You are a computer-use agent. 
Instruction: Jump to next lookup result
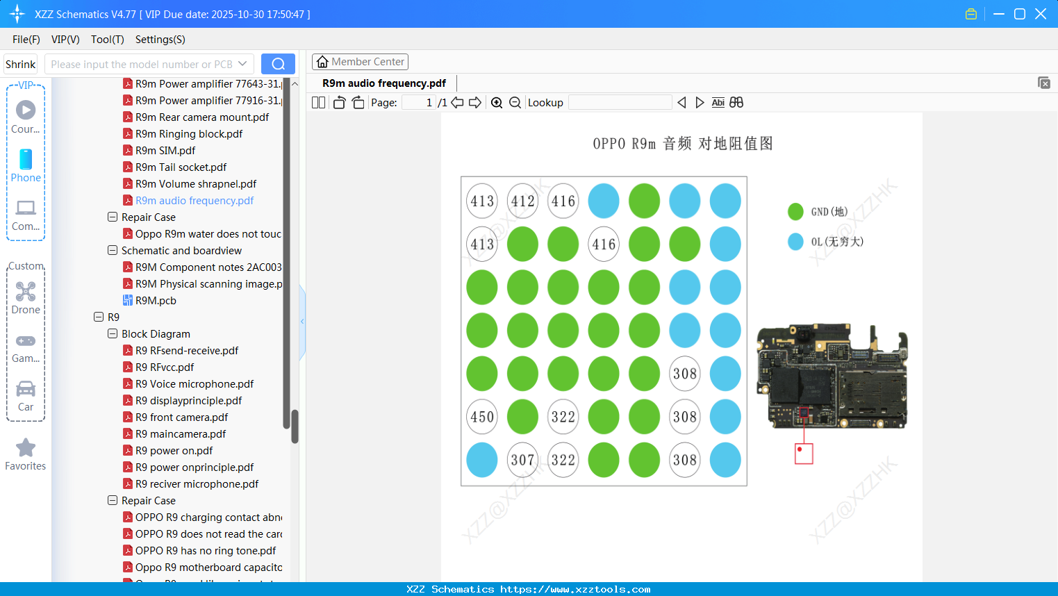pyautogui.click(x=700, y=103)
